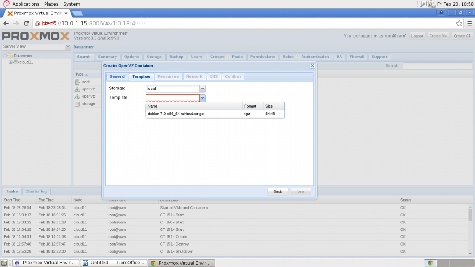Click the Format column header in template list

click(253, 106)
